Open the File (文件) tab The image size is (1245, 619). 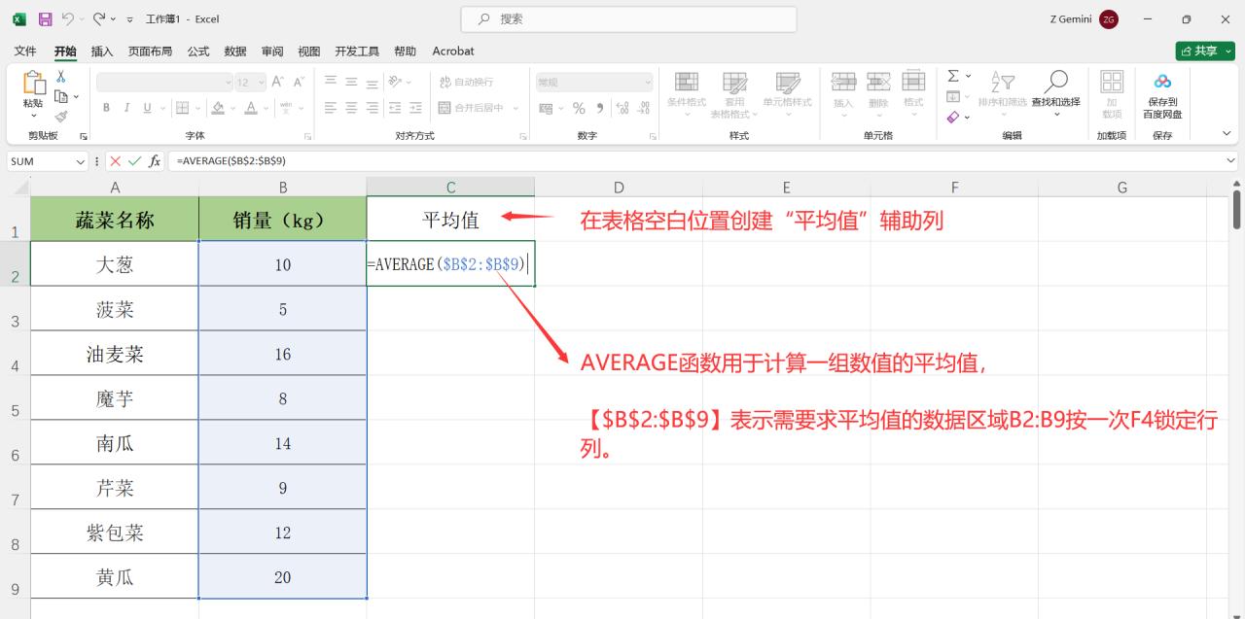[x=25, y=51]
